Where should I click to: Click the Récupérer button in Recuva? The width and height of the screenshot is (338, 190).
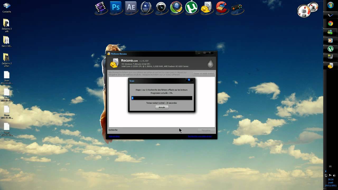pos(206,130)
